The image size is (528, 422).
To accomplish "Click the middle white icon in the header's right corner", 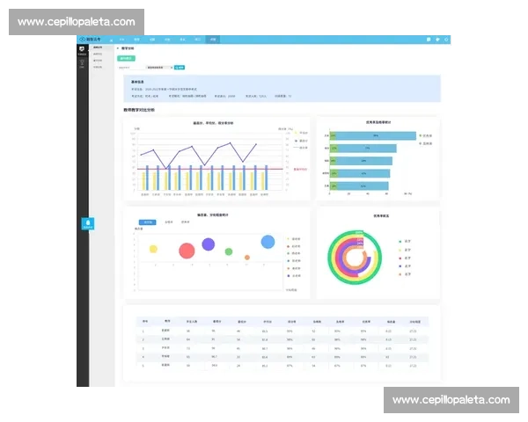I will click(x=437, y=40).
